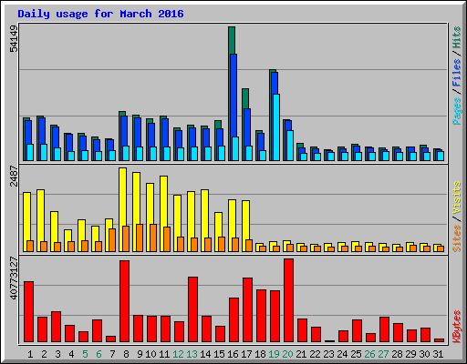
Task: Select the red KBytes bar for day 17
Action: (x=247, y=310)
